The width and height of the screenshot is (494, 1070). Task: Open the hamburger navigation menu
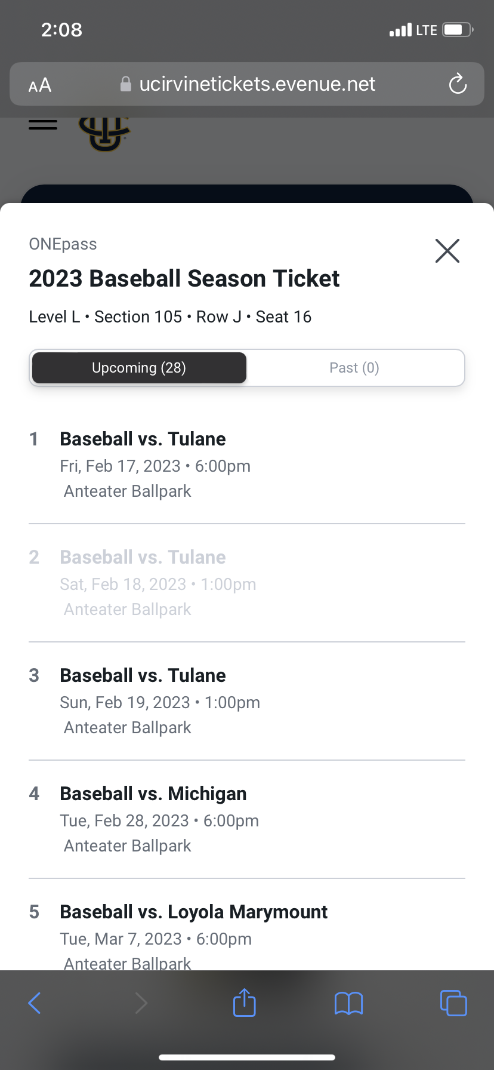coord(43,125)
